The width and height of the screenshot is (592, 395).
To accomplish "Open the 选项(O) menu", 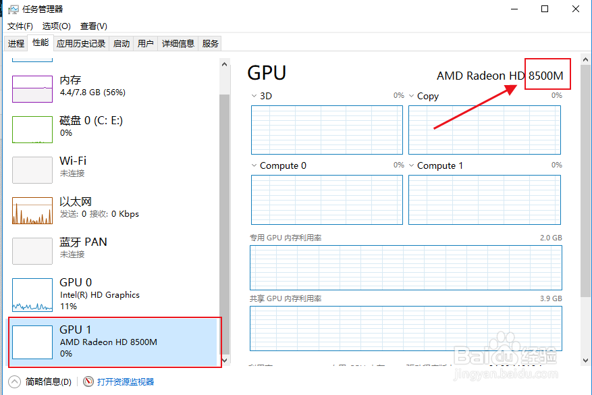I will pyautogui.click(x=56, y=26).
